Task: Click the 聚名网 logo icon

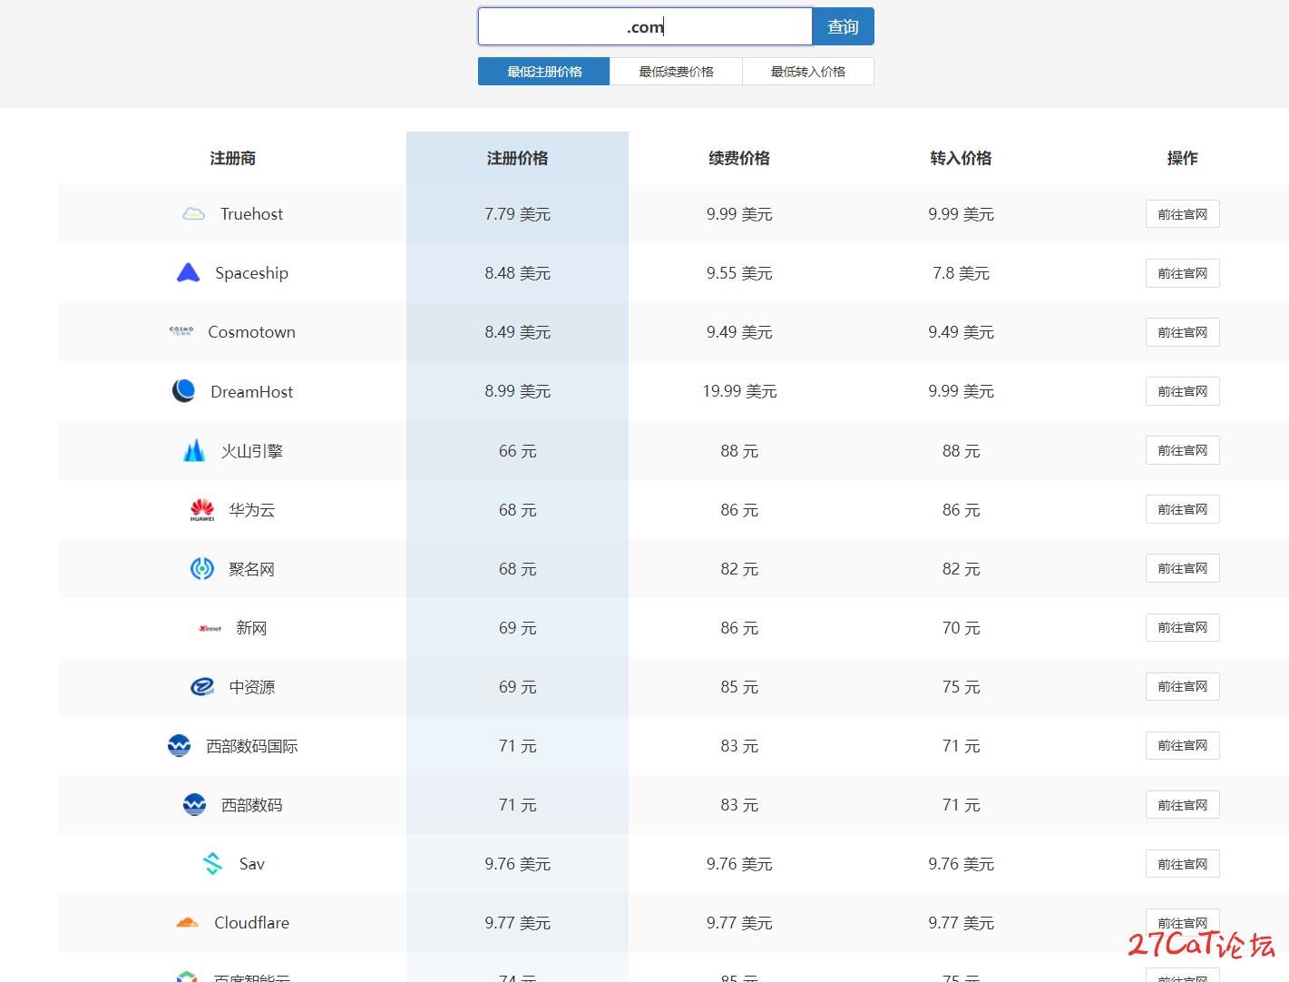Action: pos(202,569)
